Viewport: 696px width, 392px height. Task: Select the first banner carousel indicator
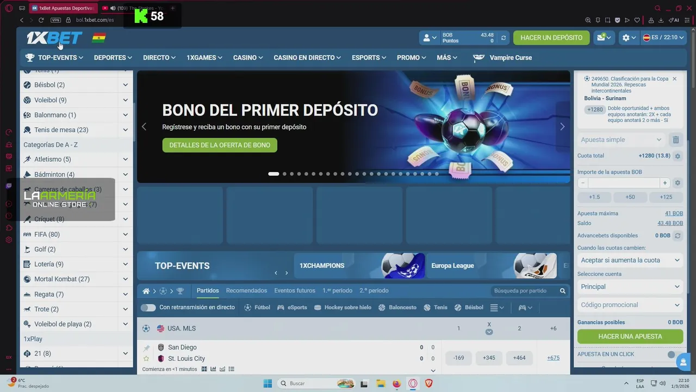click(x=274, y=174)
